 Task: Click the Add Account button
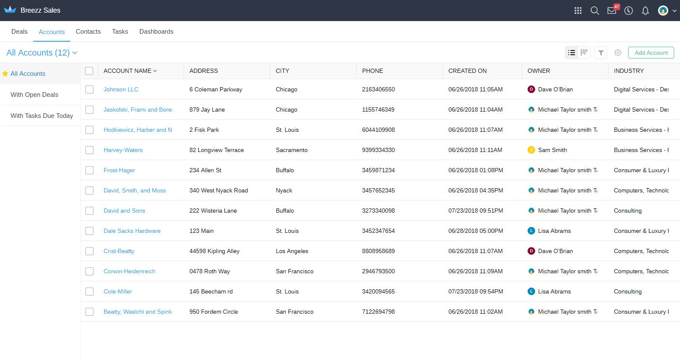coord(651,53)
